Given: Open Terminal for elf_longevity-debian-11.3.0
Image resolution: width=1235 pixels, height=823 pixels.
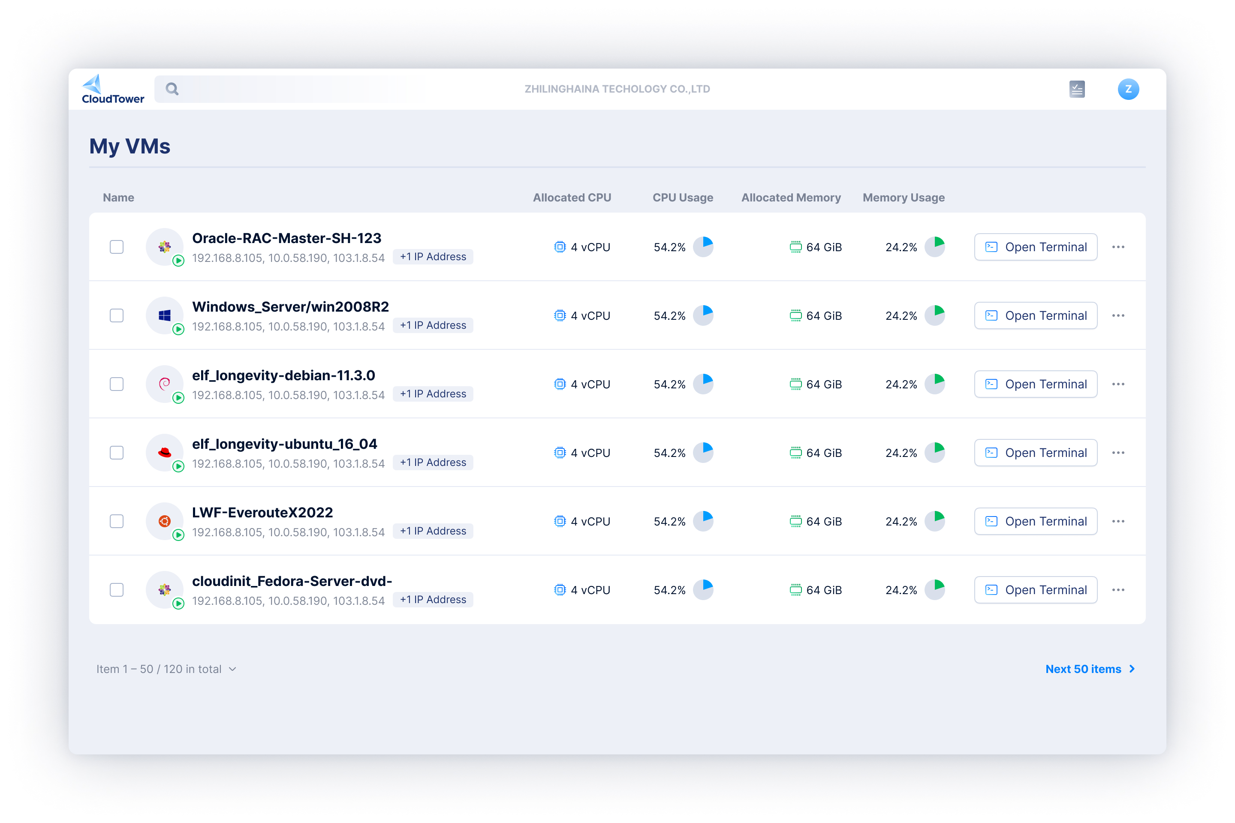Looking at the screenshot, I should (x=1036, y=384).
